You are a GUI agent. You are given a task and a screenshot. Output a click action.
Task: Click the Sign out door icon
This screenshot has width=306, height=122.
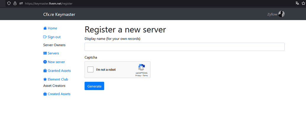coord(45,37)
